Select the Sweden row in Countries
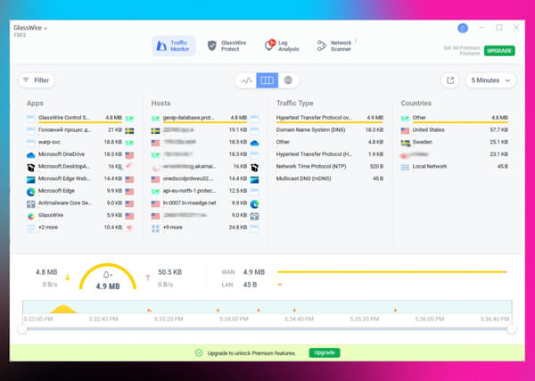 (424, 142)
